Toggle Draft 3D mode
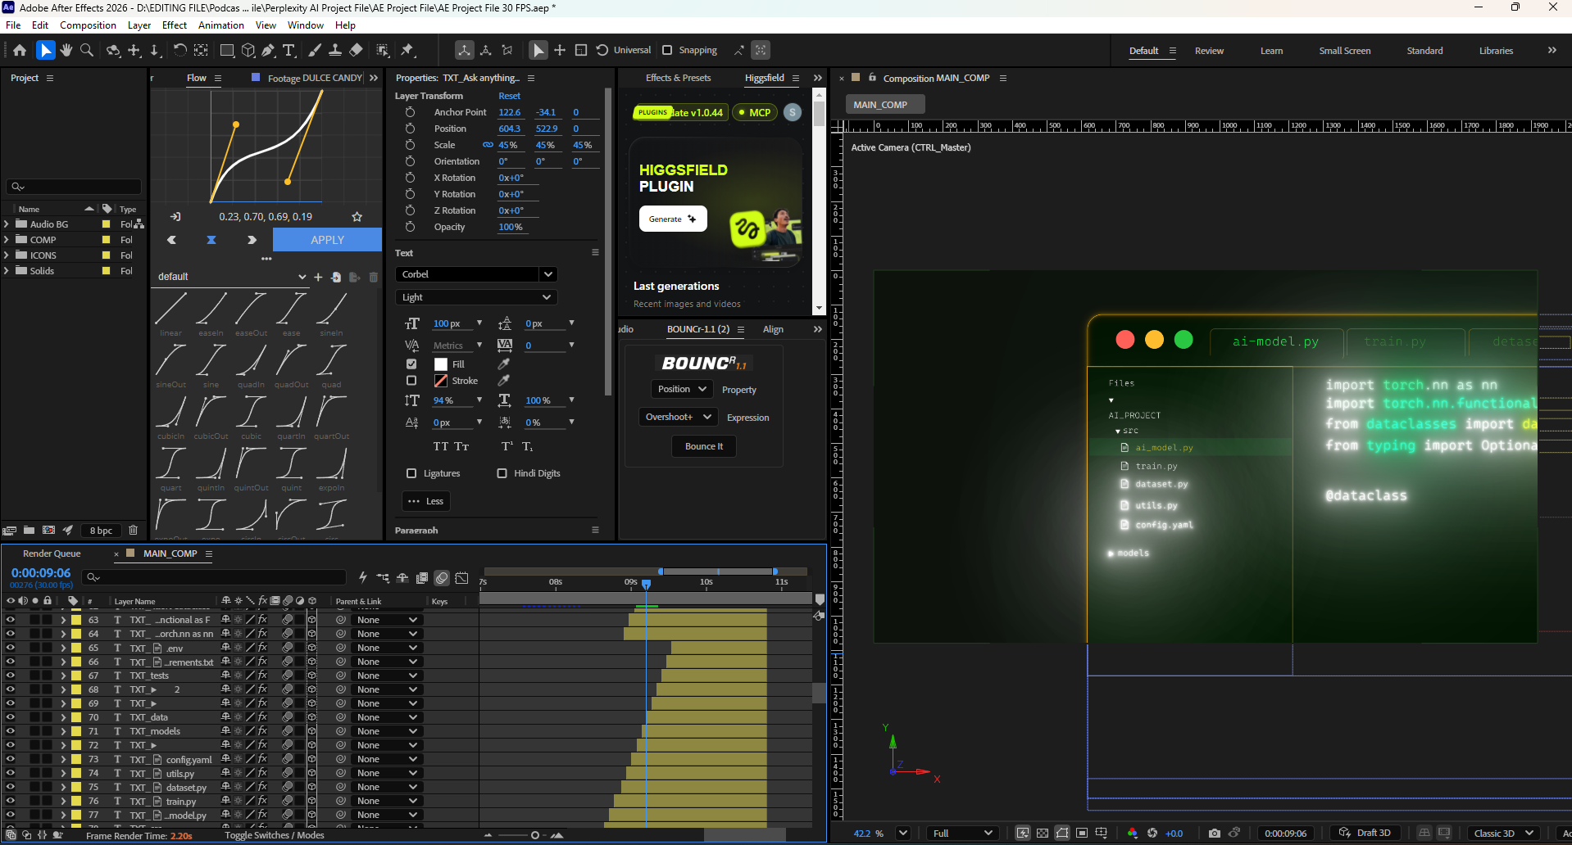Screen dimensions: 1572x845 click(x=1365, y=834)
